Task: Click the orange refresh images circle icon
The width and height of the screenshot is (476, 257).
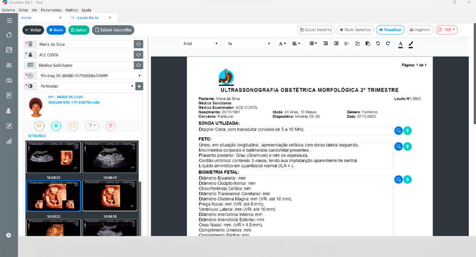Action: (x=39, y=126)
